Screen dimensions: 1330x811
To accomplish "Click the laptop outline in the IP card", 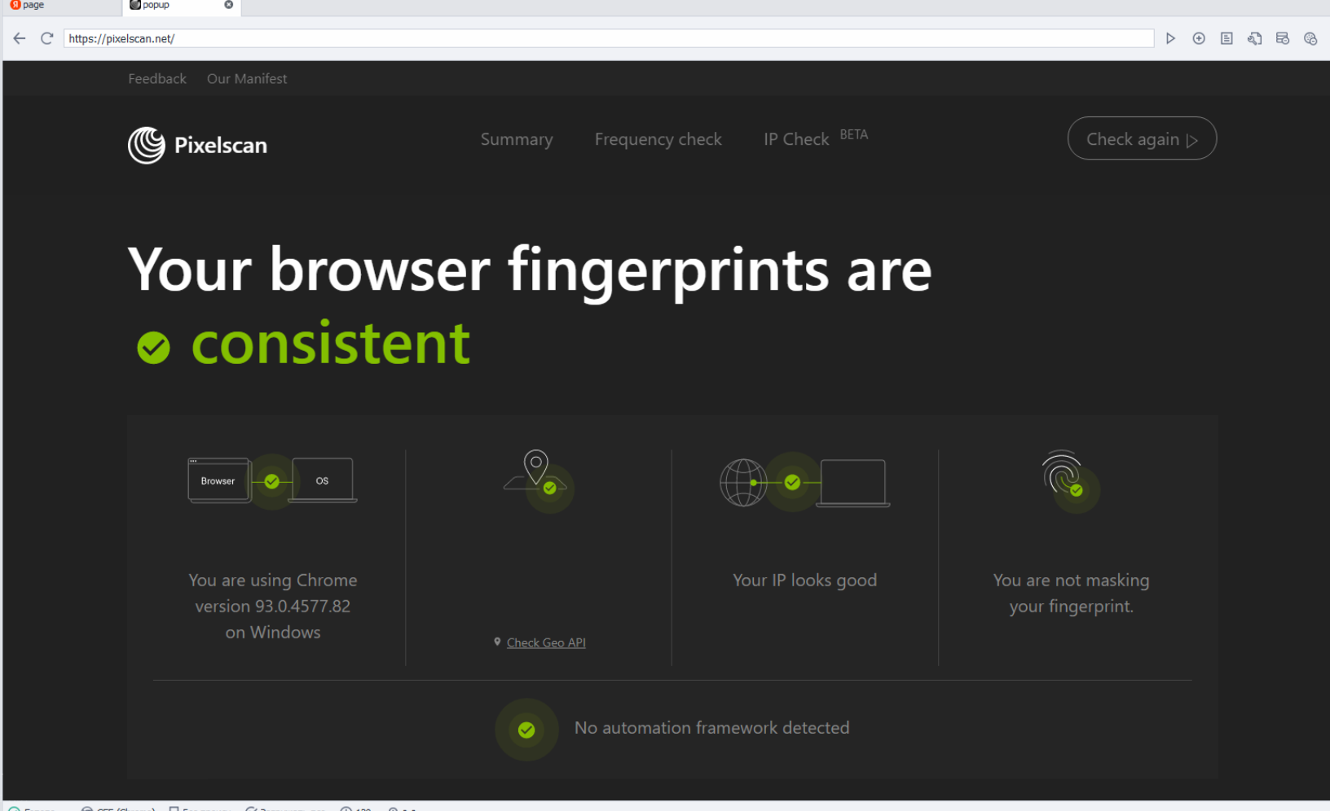I will (x=852, y=483).
